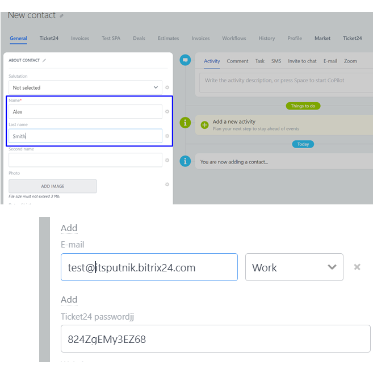373x373 pixels.
Task: Switch to the Deals tab
Action: click(x=139, y=39)
